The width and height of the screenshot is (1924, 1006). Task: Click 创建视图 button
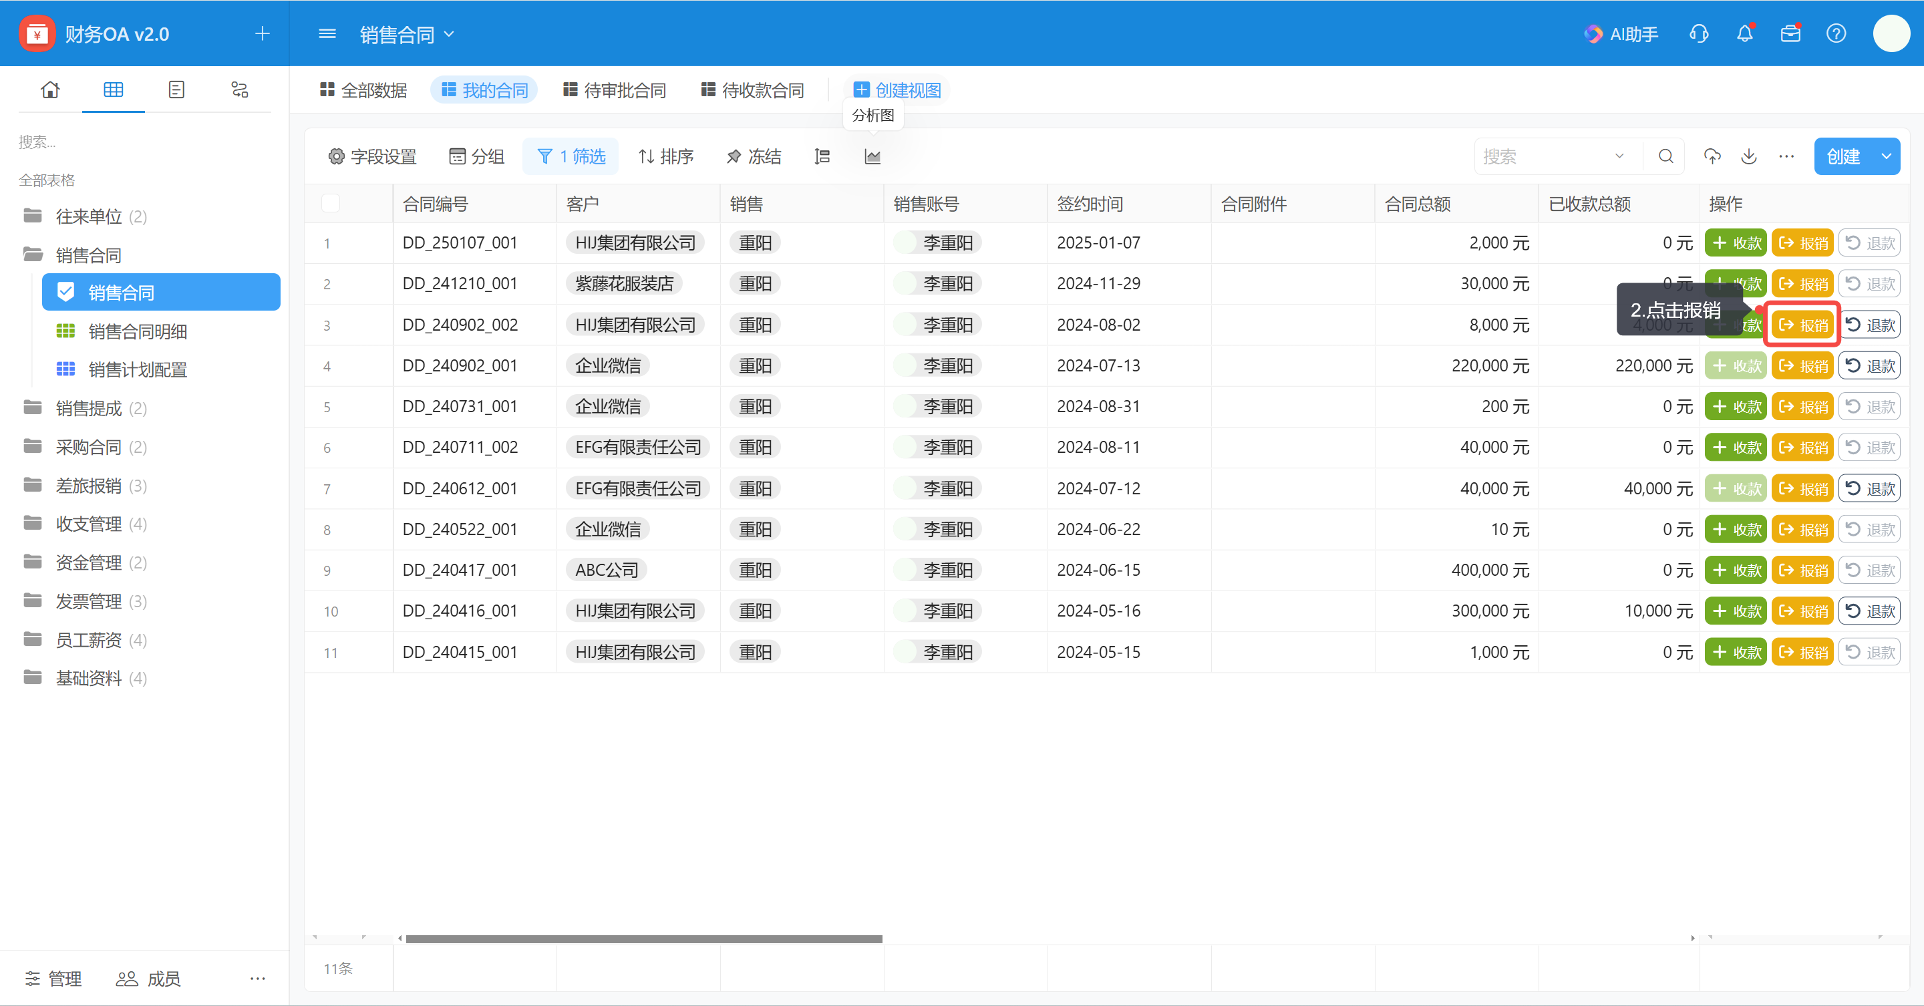pyautogui.click(x=897, y=90)
